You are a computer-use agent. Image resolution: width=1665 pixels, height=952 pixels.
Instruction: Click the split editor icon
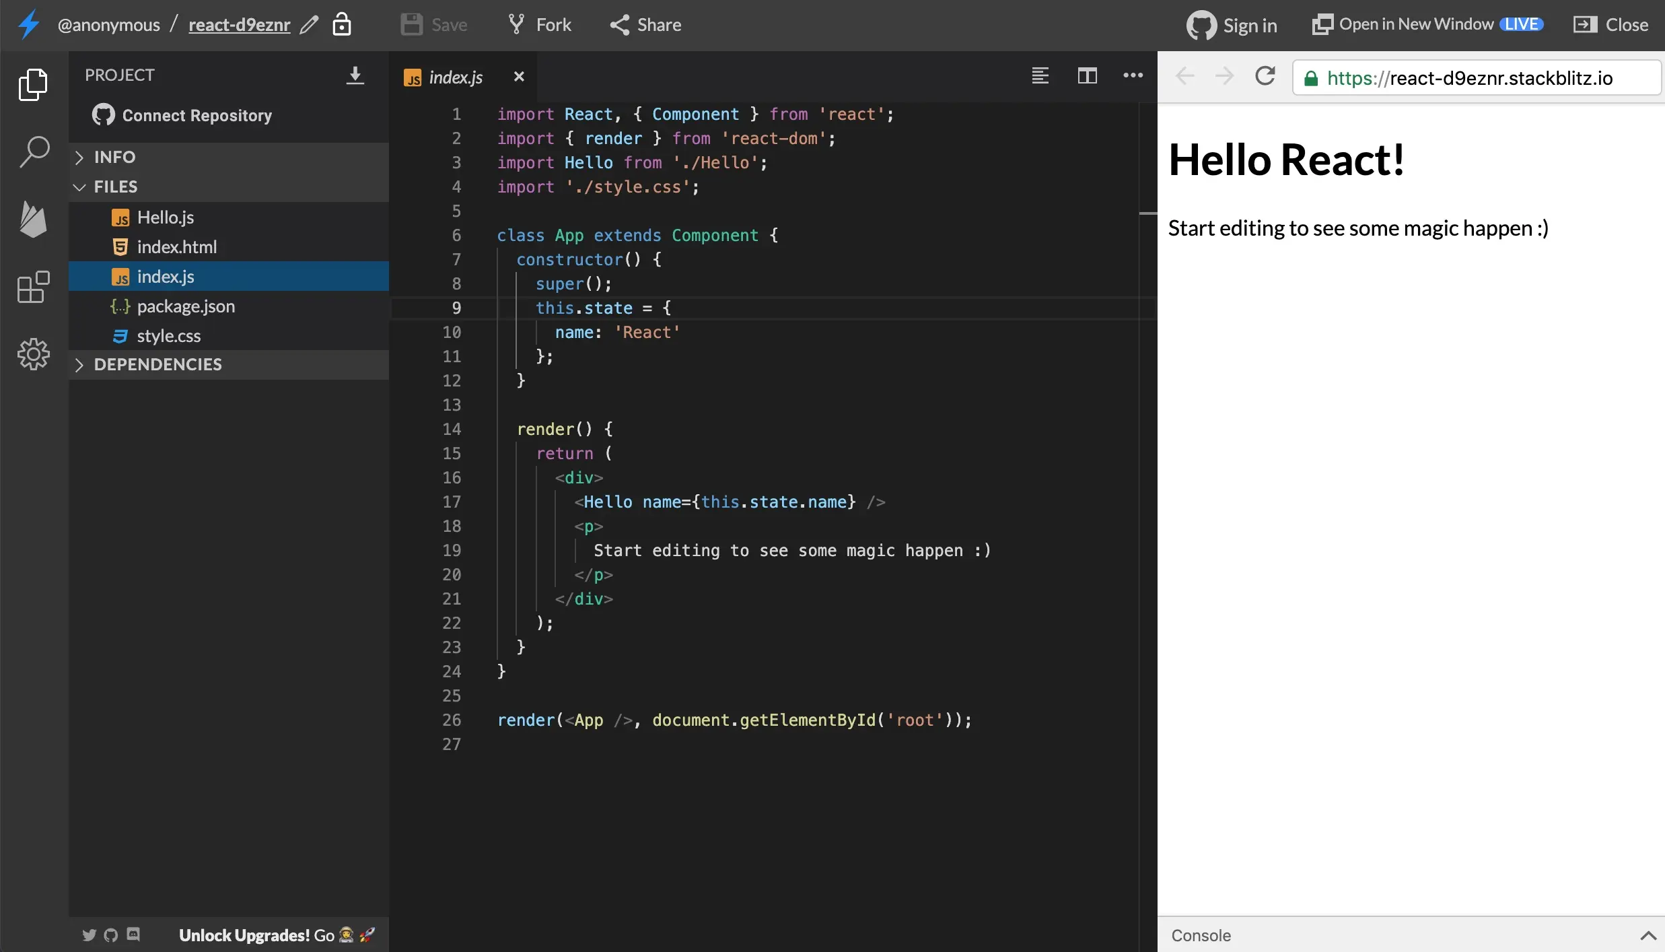point(1088,75)
